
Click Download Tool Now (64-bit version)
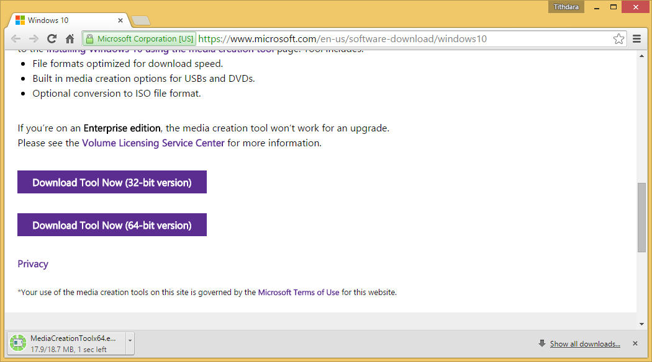(x=112, y=225)
